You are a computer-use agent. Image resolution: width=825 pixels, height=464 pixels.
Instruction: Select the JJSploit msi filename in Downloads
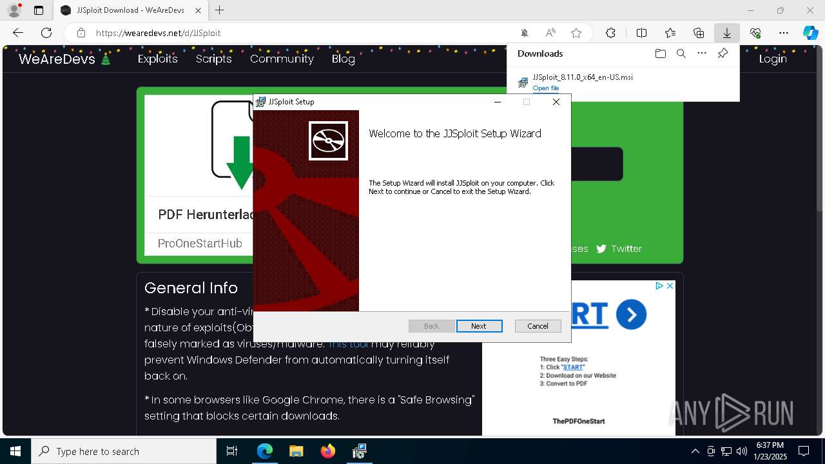click(583, 77)
